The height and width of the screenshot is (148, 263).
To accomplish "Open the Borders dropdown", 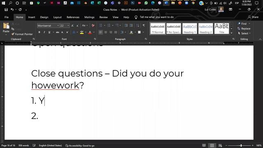I will click(143, 32).
